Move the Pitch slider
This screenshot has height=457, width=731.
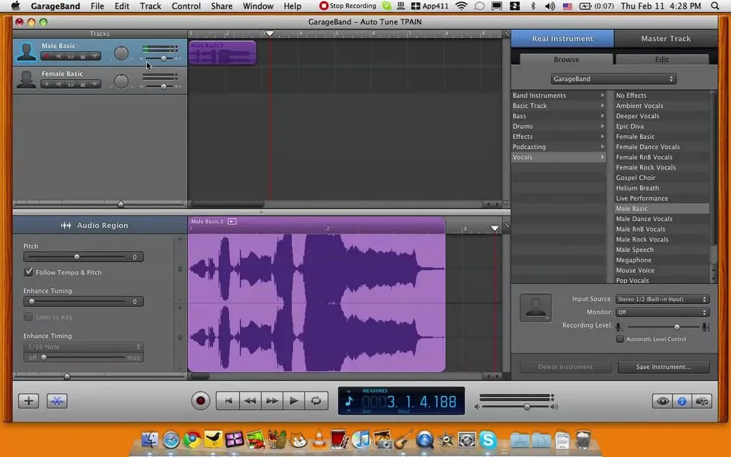[x=77, y=256]
